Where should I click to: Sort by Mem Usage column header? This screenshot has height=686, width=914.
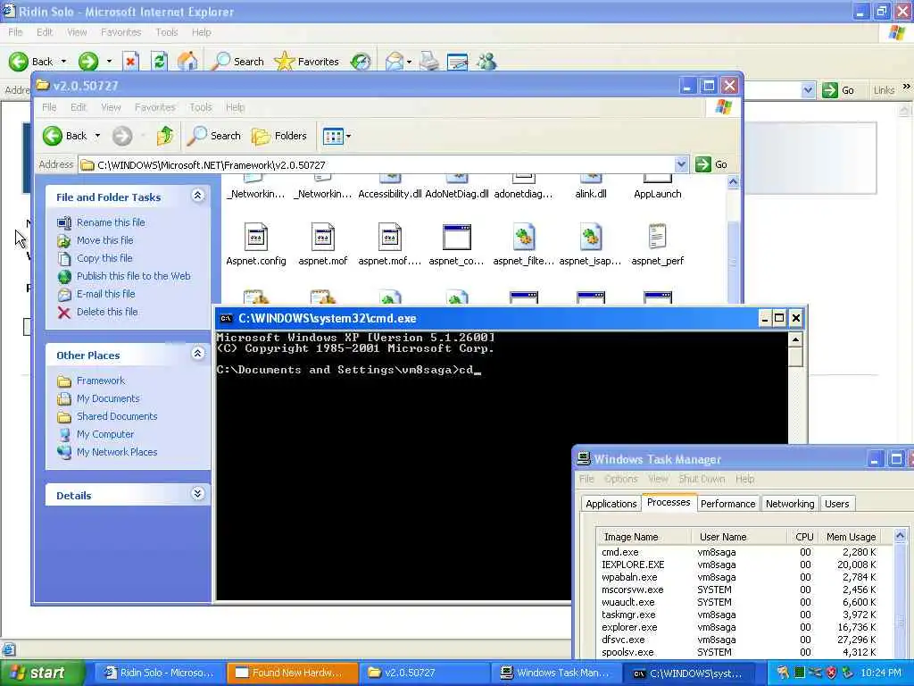coord(851,537)
